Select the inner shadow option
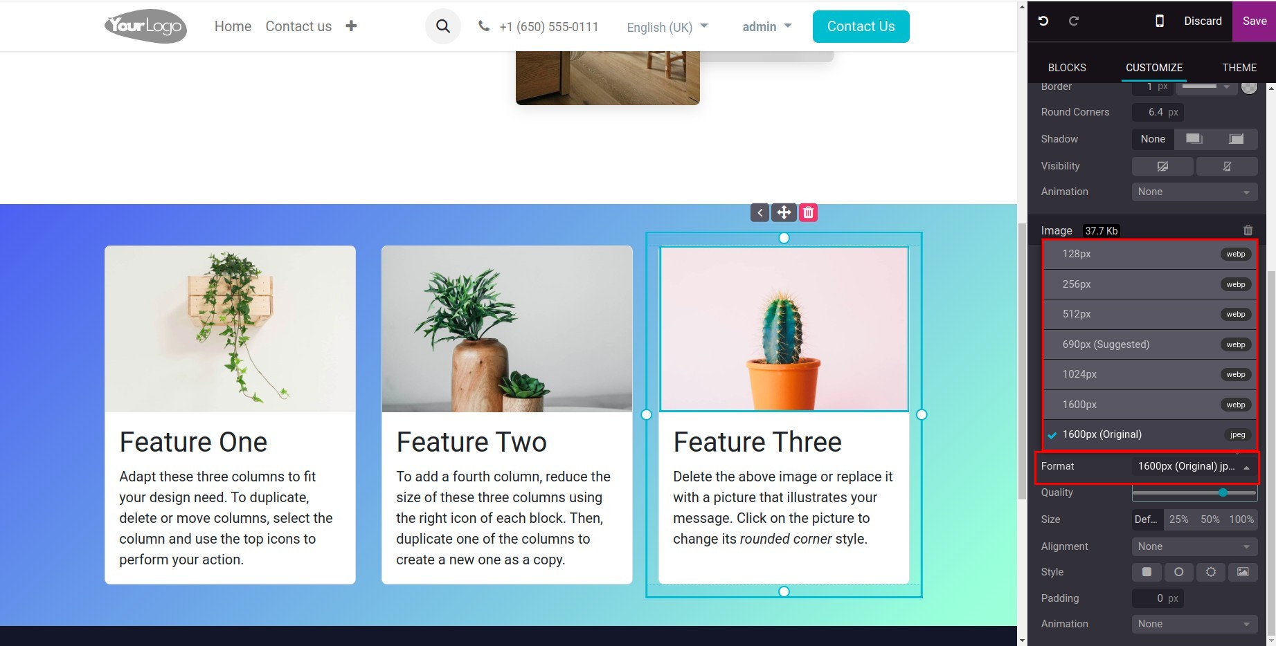Image resolution: width=1276 pixels, height=646 pixels. pyautogui.click(x=1236, y=139)
